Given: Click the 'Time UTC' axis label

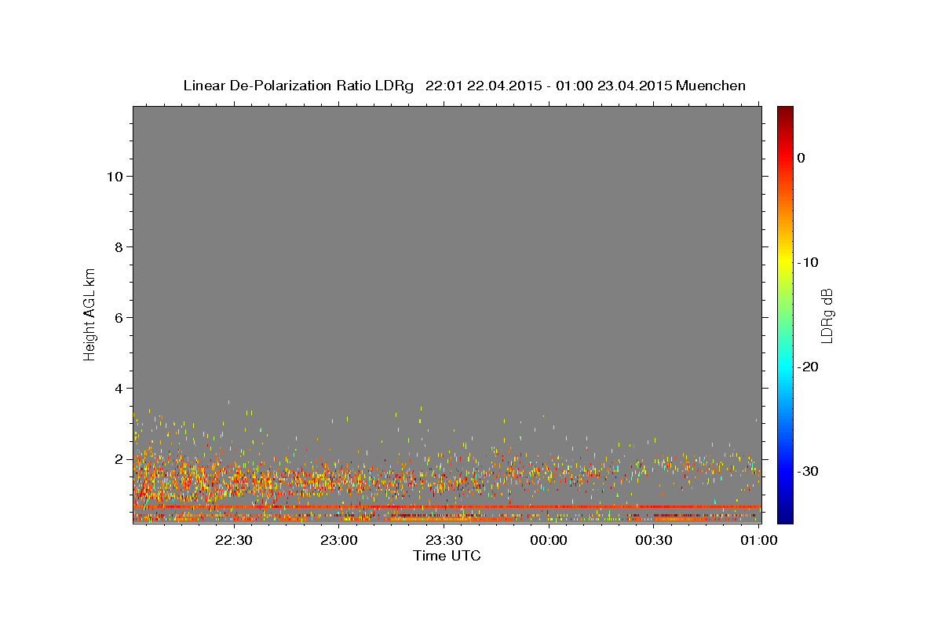Looking at the screenshot, I should click(447, 556).
